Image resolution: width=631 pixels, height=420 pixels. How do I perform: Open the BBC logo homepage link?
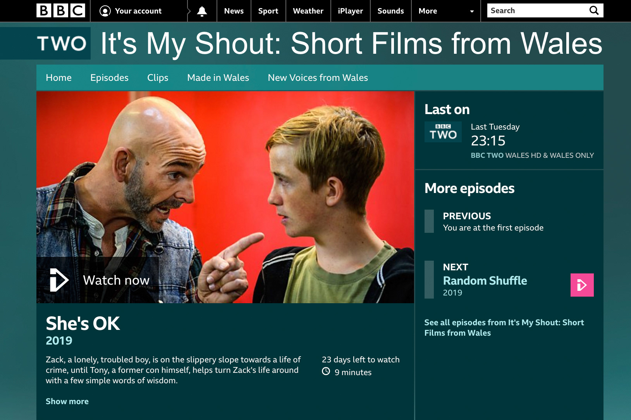point(61,11)
